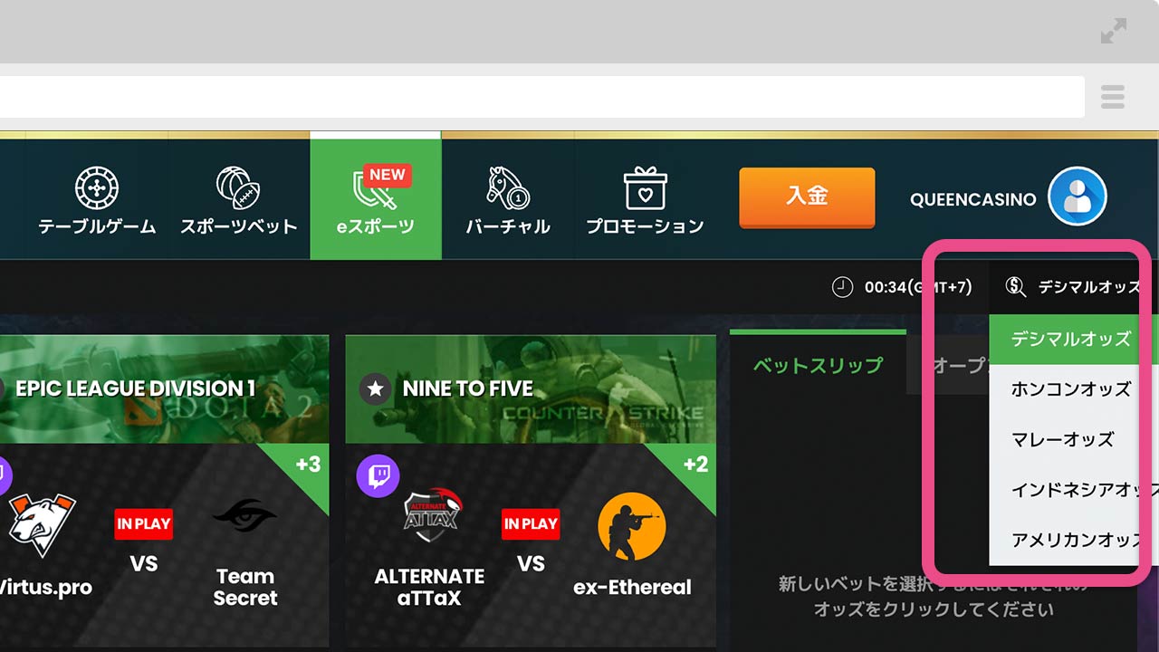
Task: Click IN PLAY badge on ALTERNATE aTTaX match
Action: [x=531, y=524]
